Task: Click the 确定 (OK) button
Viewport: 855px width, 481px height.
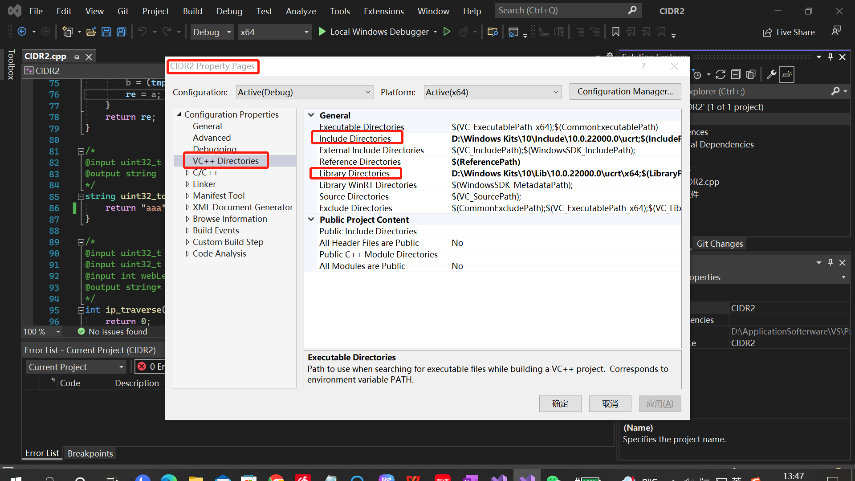Action: click(560, 404)
